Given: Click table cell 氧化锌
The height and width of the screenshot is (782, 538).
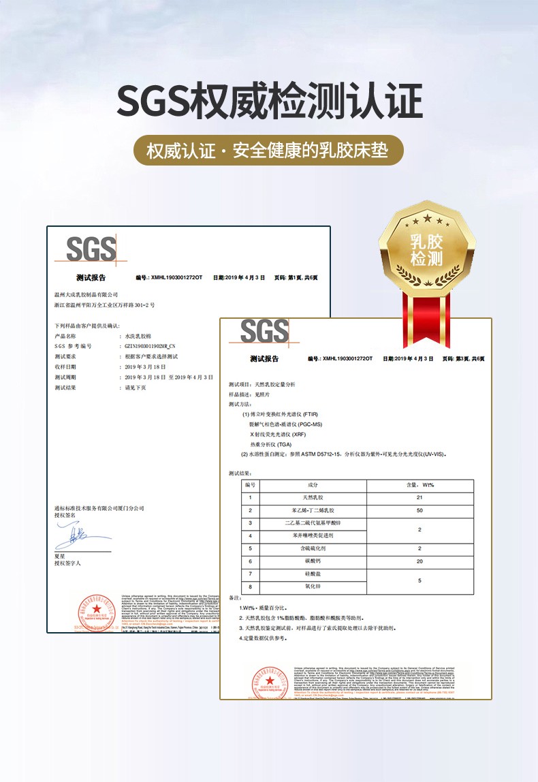Looking at the screenshot, I should (313, 587).
